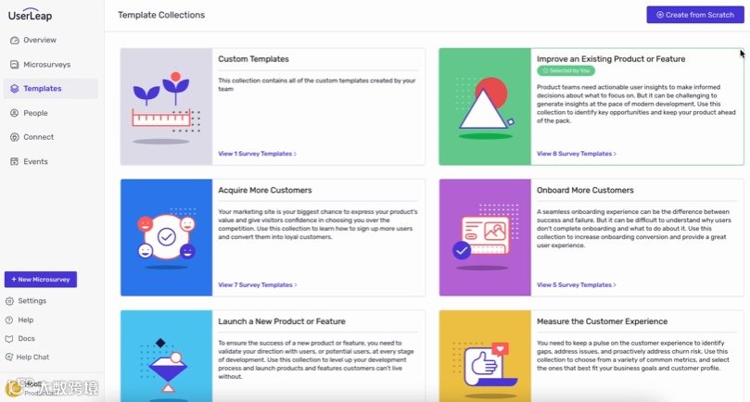Click the Help Chat bubble icon
Screen dimensions: 750x402
tap(9, 357)
